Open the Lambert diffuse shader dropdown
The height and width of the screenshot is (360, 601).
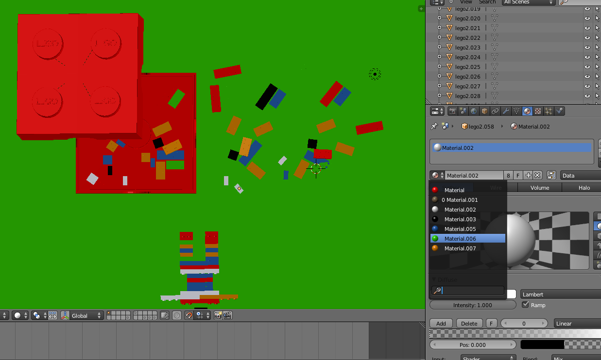[561, 294]
